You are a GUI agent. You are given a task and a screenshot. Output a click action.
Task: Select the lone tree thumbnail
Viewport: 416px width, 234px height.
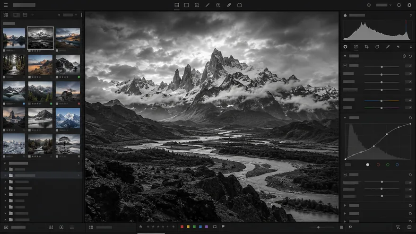point(68,144)
